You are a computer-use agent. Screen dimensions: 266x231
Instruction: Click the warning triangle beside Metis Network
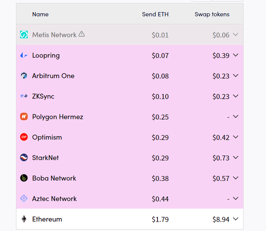[x=82, y=34]
